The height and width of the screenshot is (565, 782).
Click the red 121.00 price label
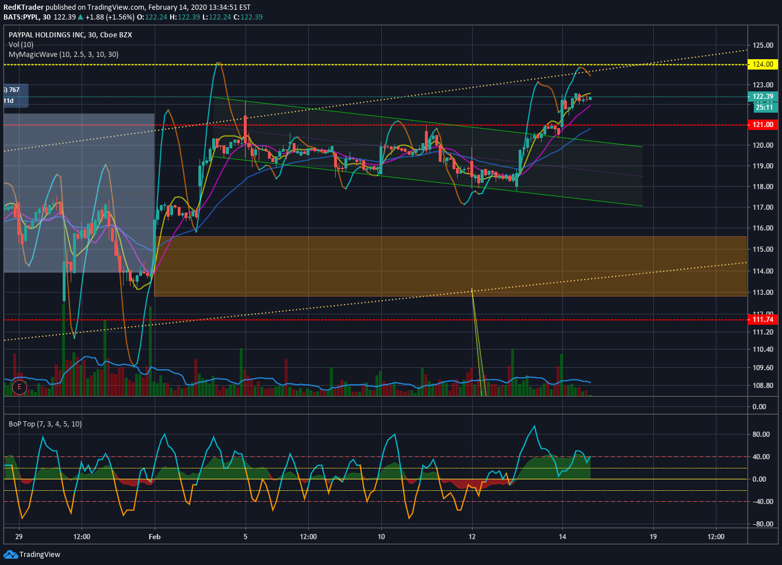tap(762, 124)
